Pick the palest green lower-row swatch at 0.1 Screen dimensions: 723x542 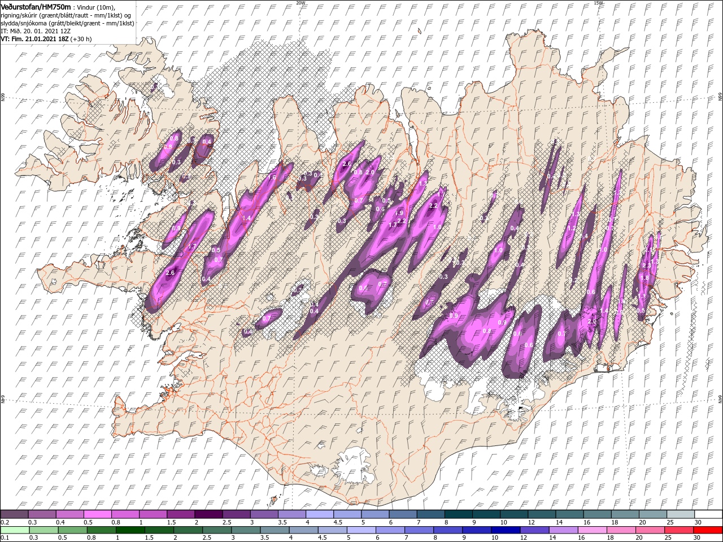[x=15, y=530]
